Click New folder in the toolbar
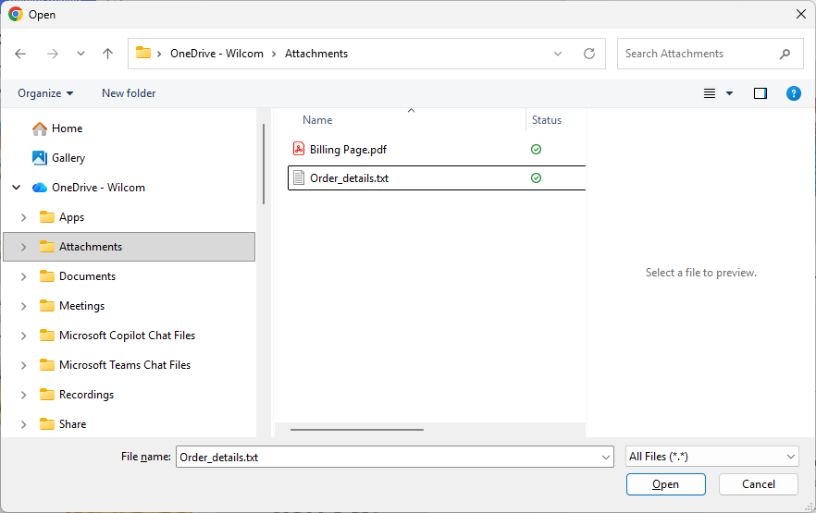 129,93
